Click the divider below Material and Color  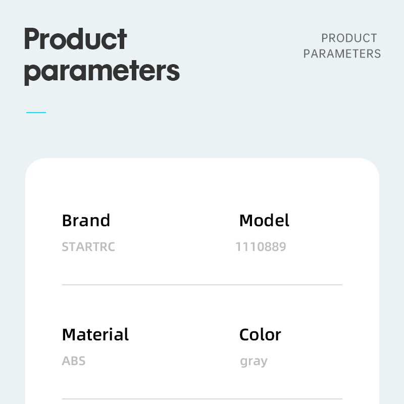203,399
